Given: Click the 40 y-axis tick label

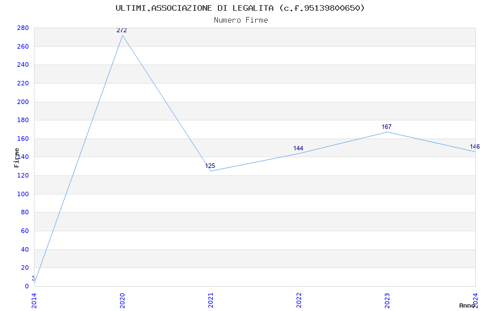Looking at the screenshot, I should [25, 250].
